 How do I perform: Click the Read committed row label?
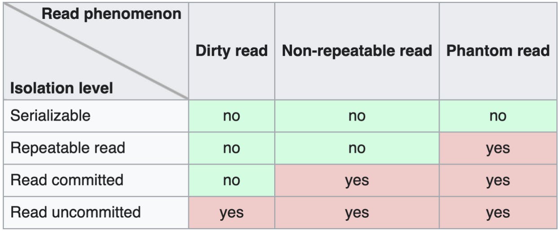(x=67, y=180)
